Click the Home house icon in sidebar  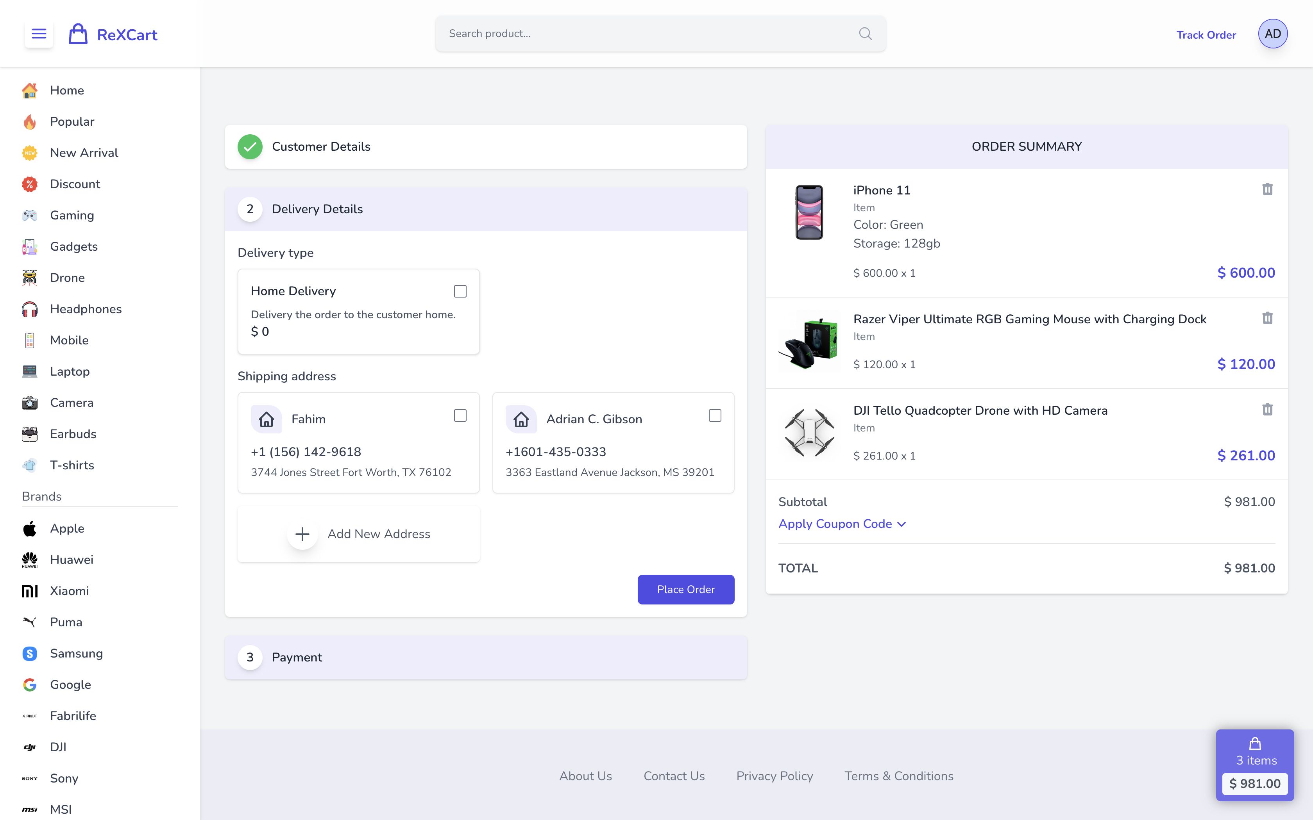(x=30, y=91)
